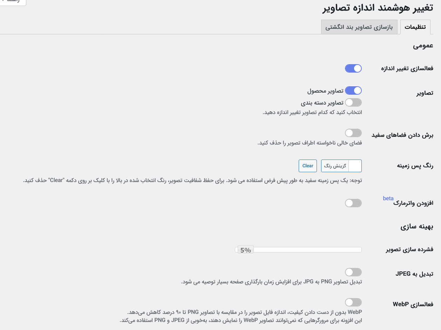Switch to the "بازسازی تصاویر بند انگشتی" tab
441x330 pixels.
pos(359,27)
